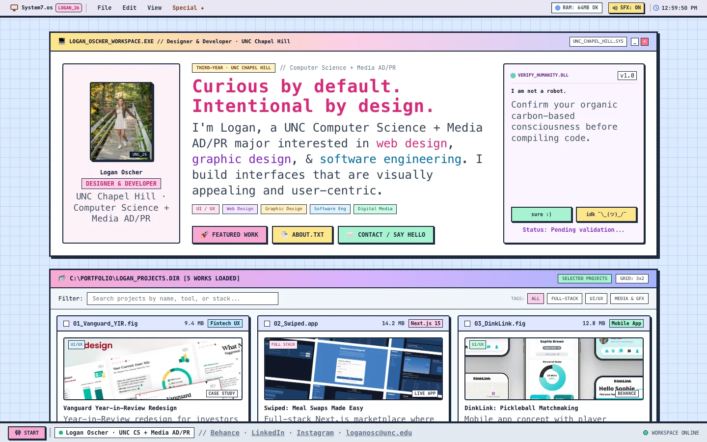Image resolution: width=707 pixels, height=442 pixels.
Task: Select the FULL-STACK tag filter
Action: pos(565,299)
